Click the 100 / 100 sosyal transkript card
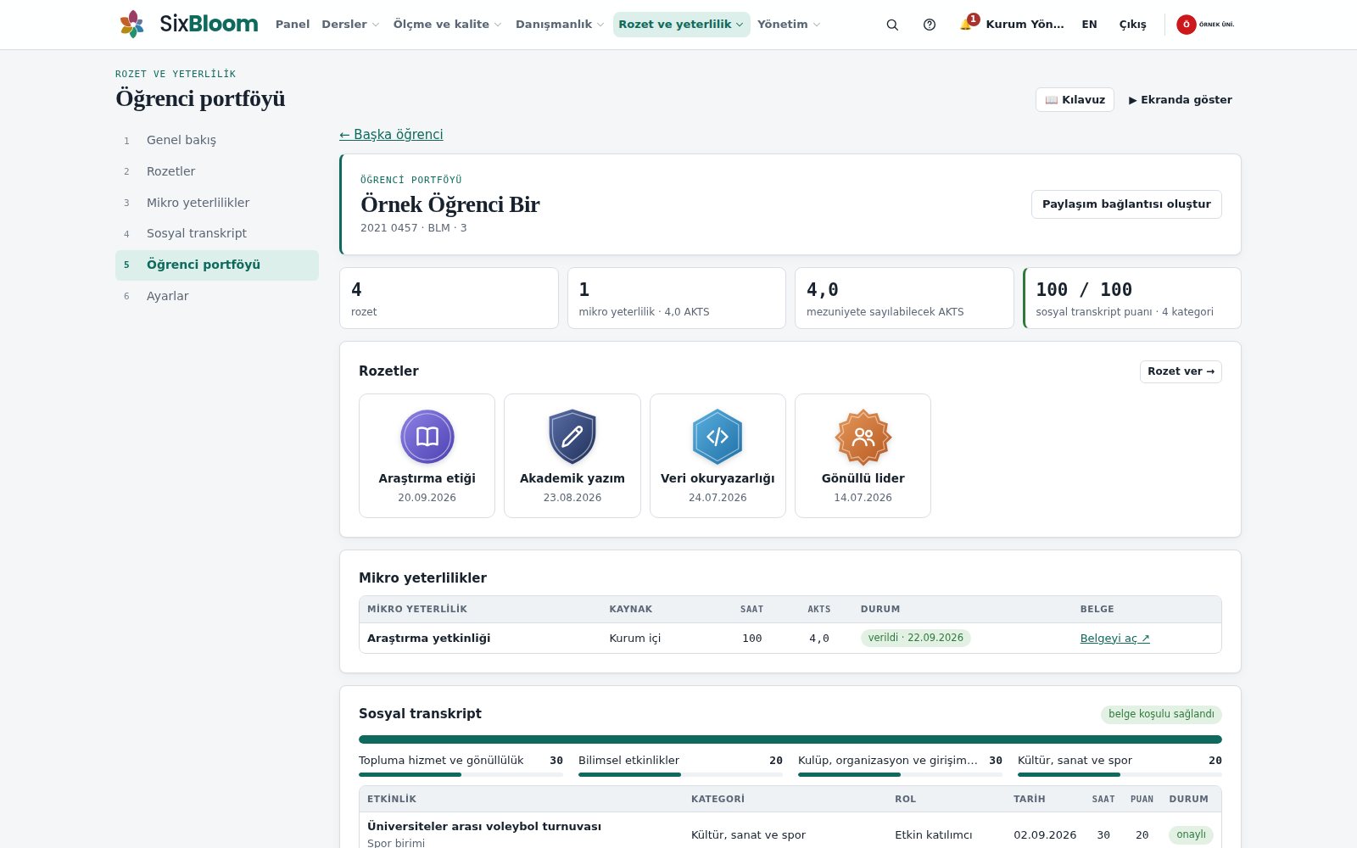The width and height of the screenshot is (1357, 848). tap(1132, 298)
